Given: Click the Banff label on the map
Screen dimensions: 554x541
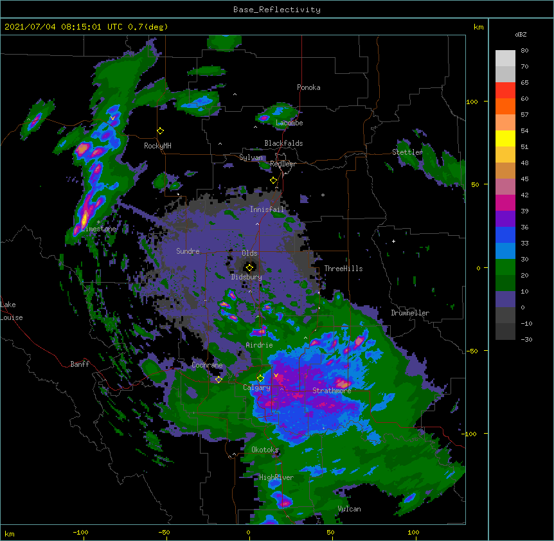Looking at the screenshot, I should click(80, 364).
